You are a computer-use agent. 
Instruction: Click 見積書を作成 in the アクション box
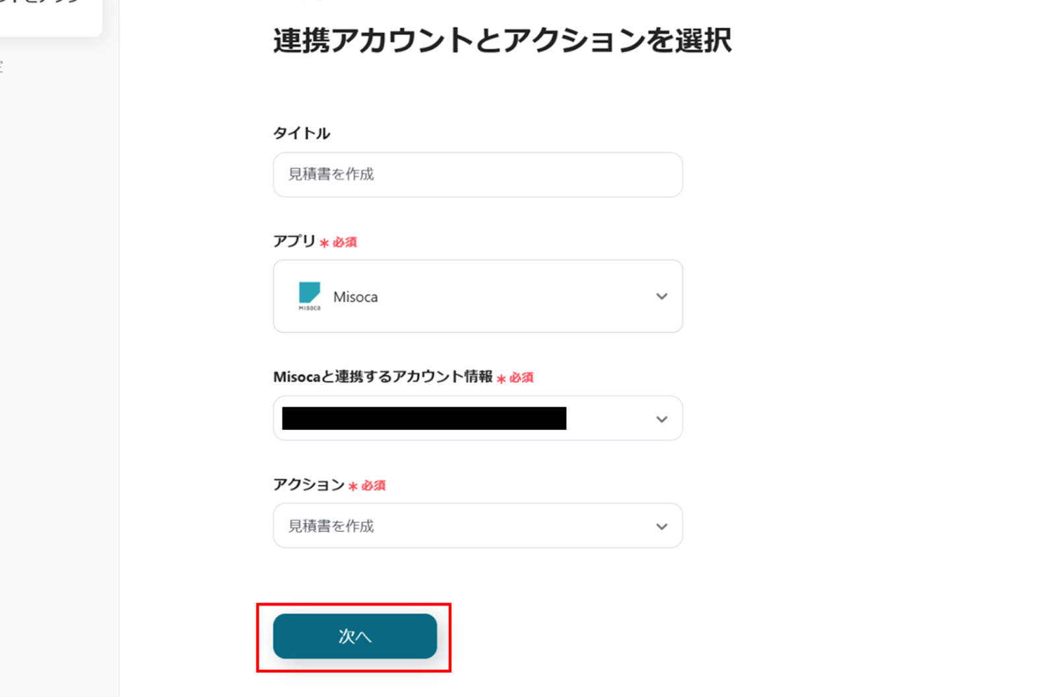click(x=331, y=526)
